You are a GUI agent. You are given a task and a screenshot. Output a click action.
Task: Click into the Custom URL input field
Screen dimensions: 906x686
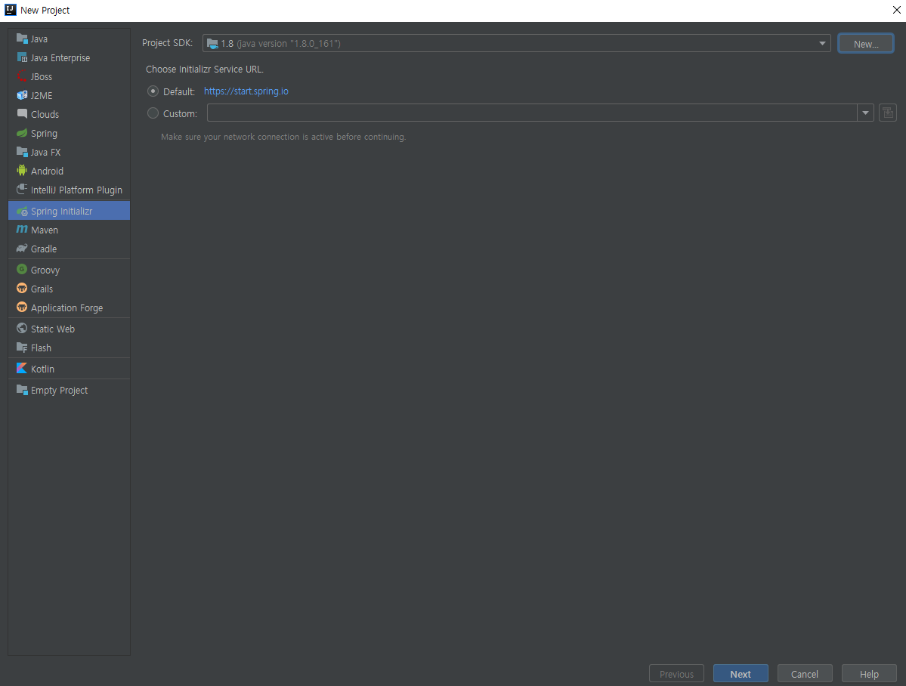click(x=531, y=113)
